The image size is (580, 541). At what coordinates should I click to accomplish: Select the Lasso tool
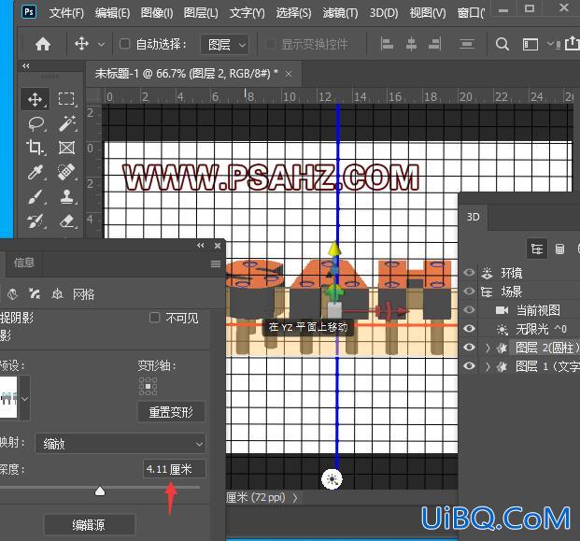point(35,123)
